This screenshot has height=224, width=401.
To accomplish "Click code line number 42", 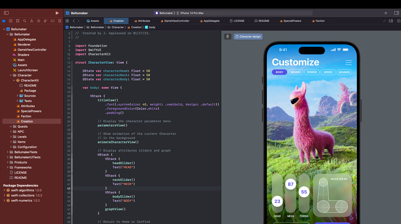I will point(68,188).
